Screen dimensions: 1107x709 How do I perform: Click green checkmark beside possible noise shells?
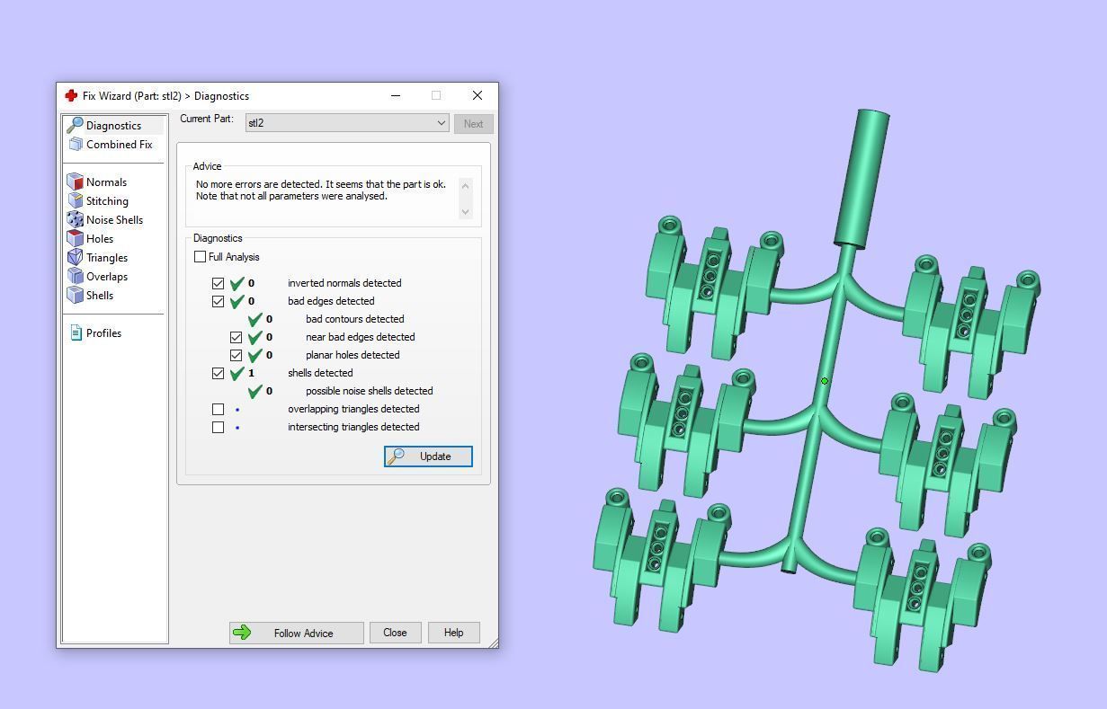click(x=255, y=391)
